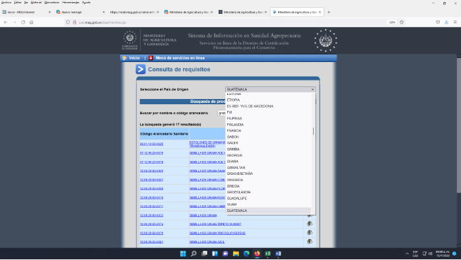The height and width of the screenshot is (260, 461).
Task: Click the shield tracking protection icon
Action: [x=68, y=22]
